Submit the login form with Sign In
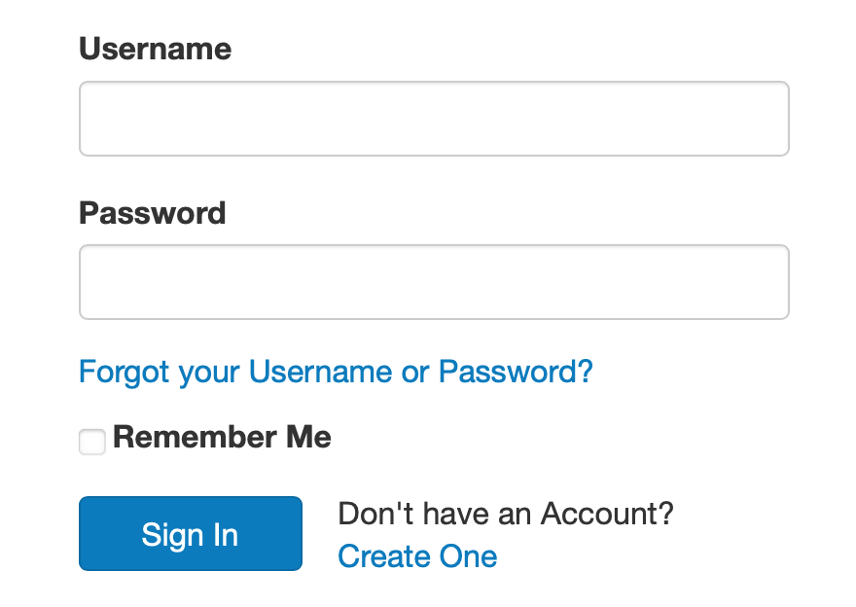 coord(190,534)
